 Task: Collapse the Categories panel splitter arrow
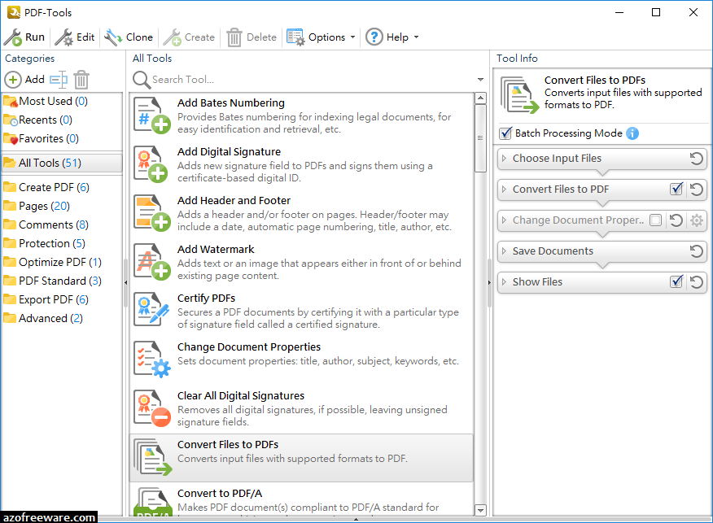[125, 282]
